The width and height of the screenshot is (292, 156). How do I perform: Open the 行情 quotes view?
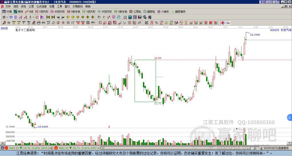pyautogui.click(x=7, y=11)
